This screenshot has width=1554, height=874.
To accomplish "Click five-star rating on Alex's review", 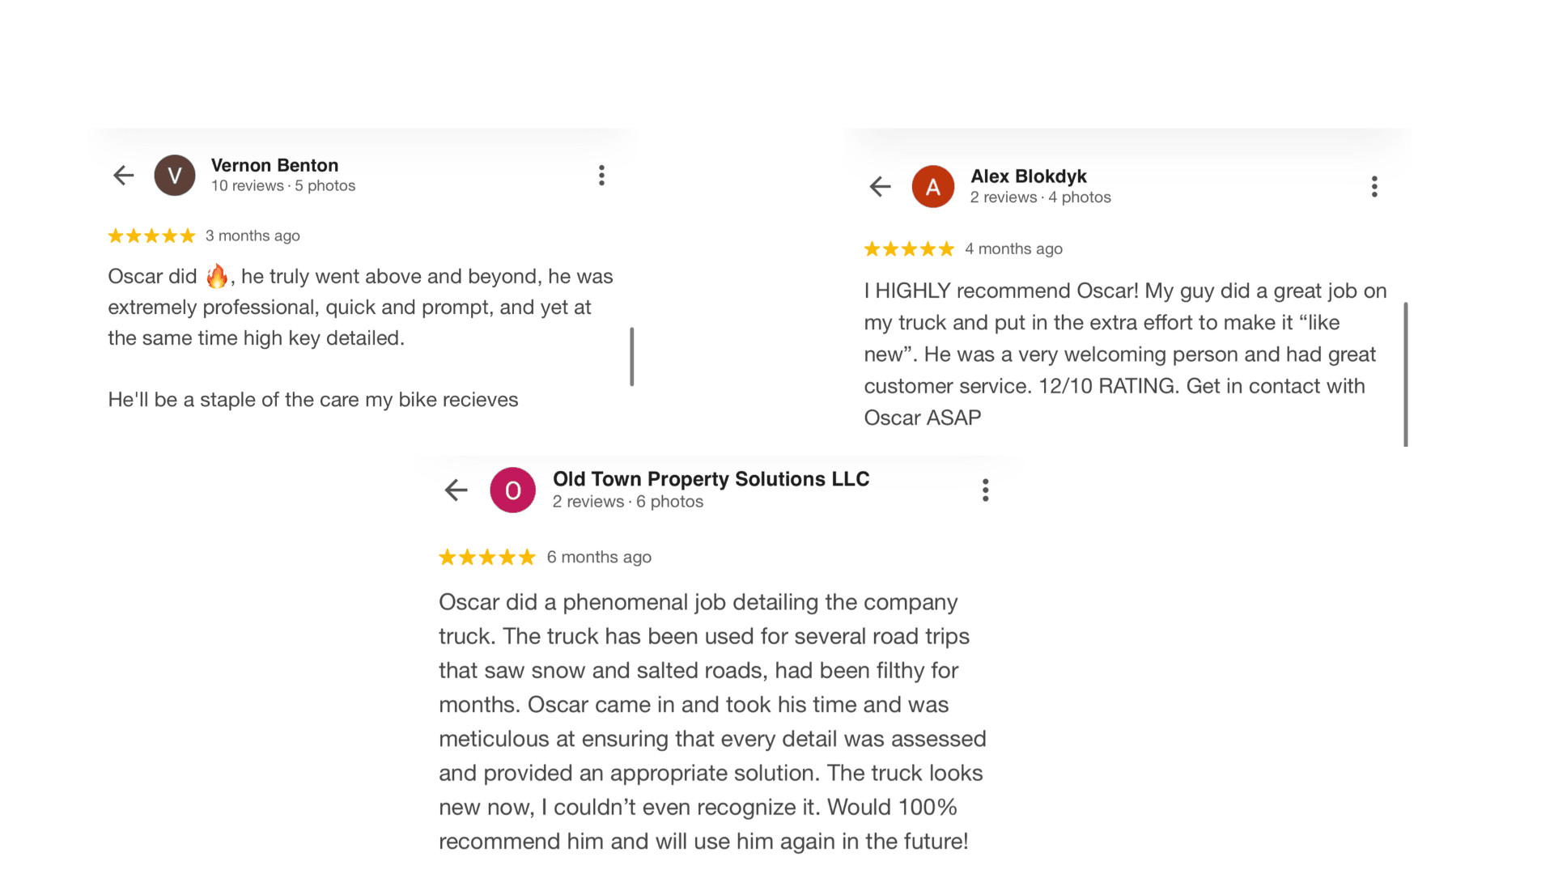I will click(909, 248).
